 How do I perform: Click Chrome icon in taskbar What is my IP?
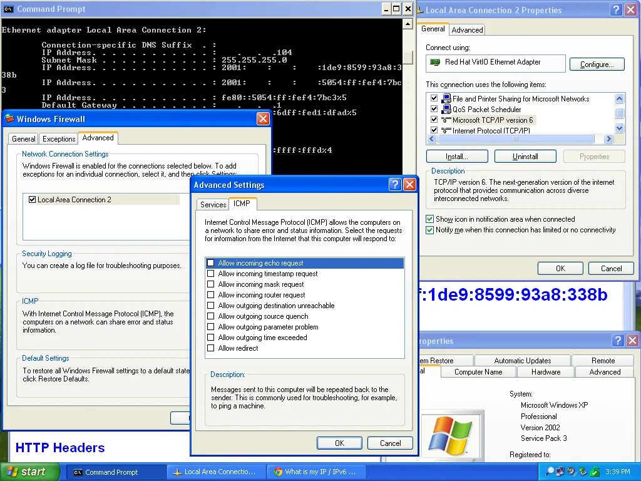click(279, 472)
